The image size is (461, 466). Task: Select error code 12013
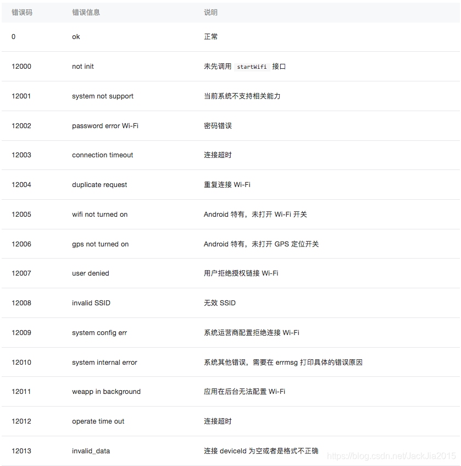pos(21,451)
